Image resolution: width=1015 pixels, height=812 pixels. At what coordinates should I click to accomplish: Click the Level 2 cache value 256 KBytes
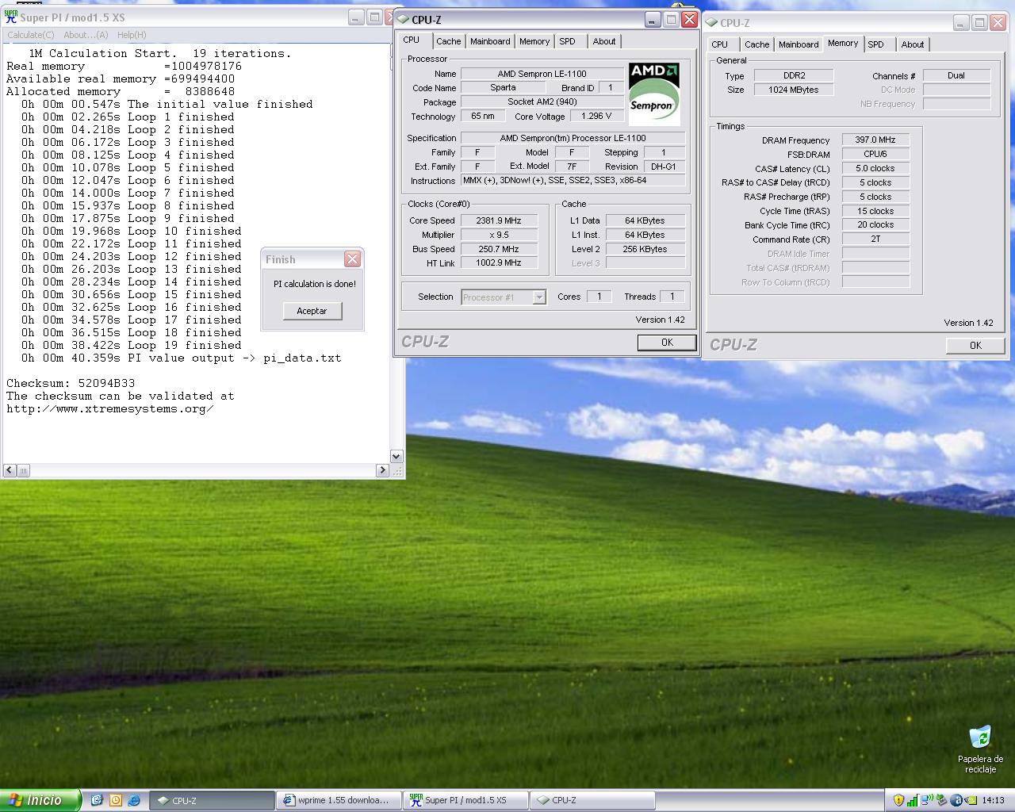(645, 249)
